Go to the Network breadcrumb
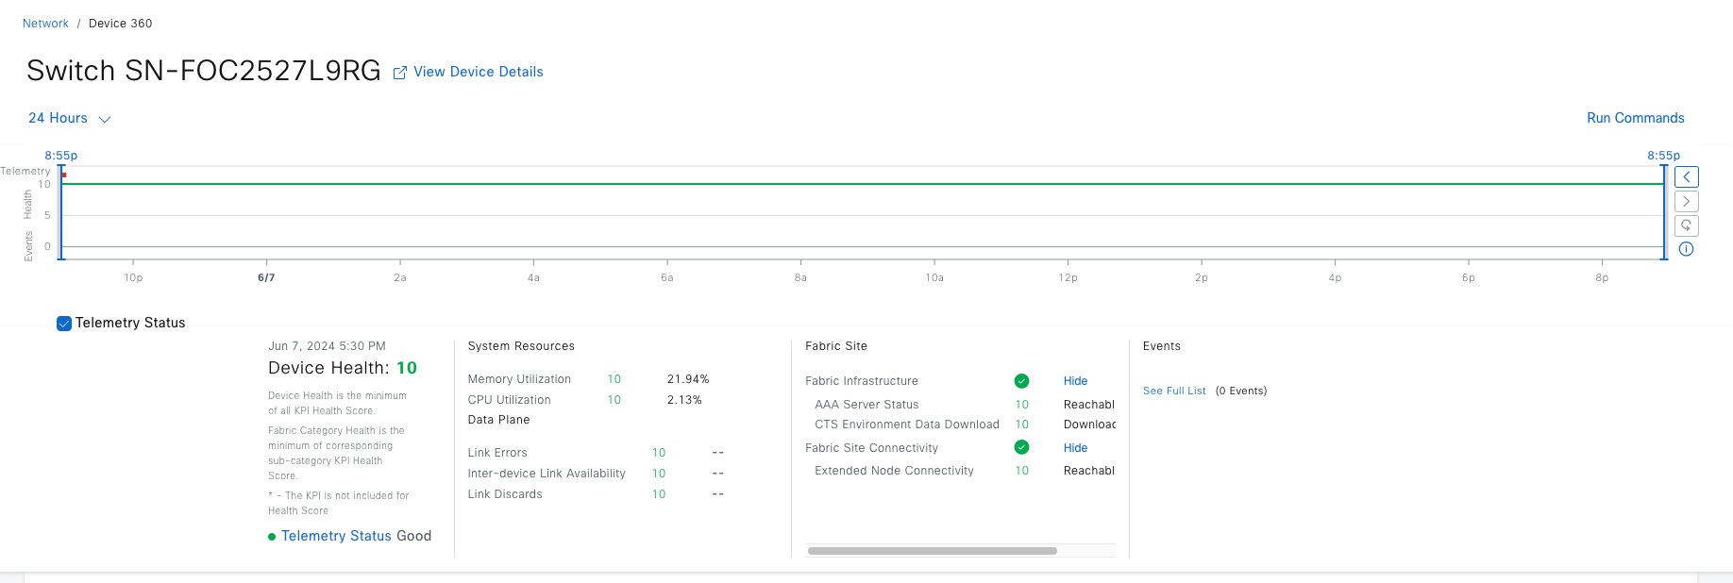The height and width of the screenshot is (583, 1733). coord(45,24)
